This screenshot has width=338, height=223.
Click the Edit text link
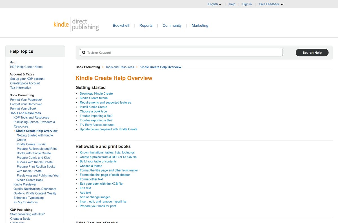85,188
